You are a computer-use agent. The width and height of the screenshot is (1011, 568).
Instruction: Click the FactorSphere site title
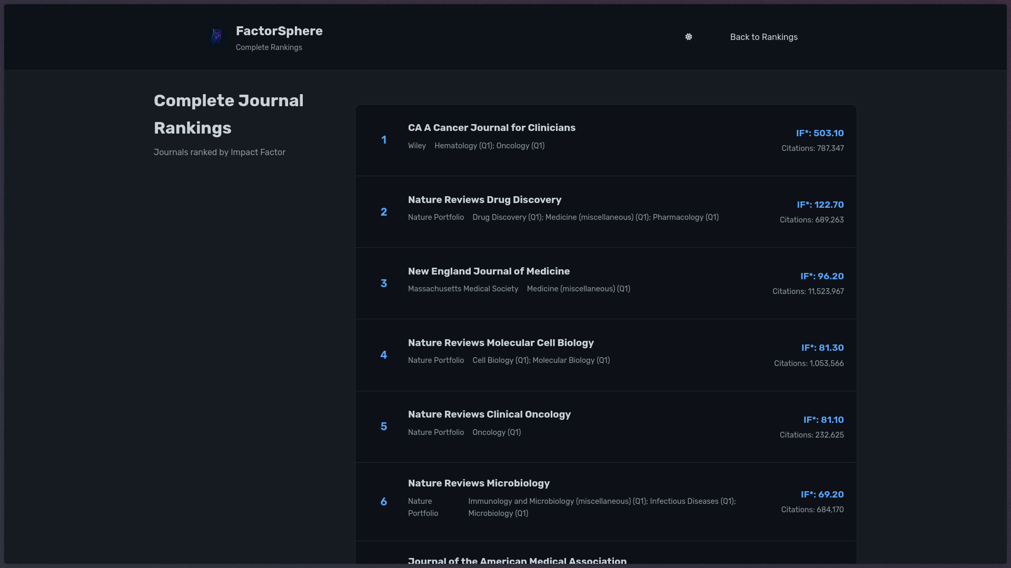click(x=279, y=31)
